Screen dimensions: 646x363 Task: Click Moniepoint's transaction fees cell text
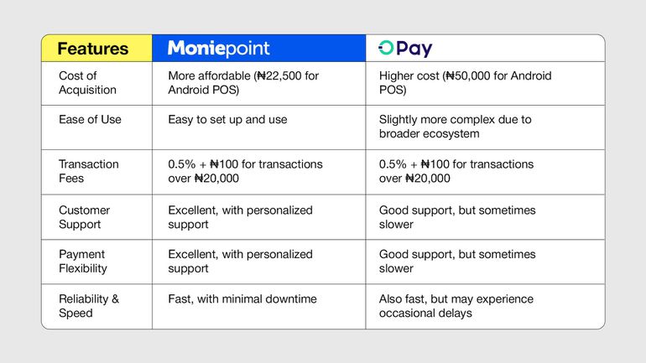point(245,171)
